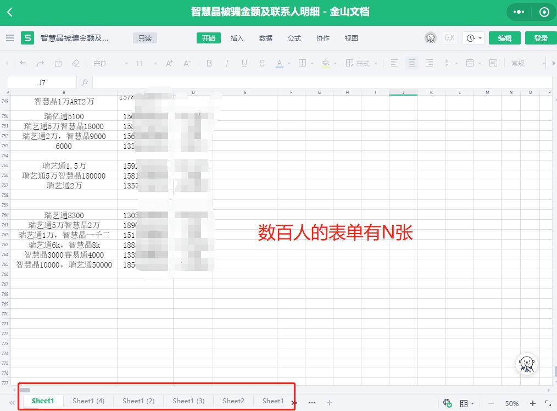Open the 宋体 font family dropdown
The image size is (557, 411).
pyautogui.click(x=110, y=63)
